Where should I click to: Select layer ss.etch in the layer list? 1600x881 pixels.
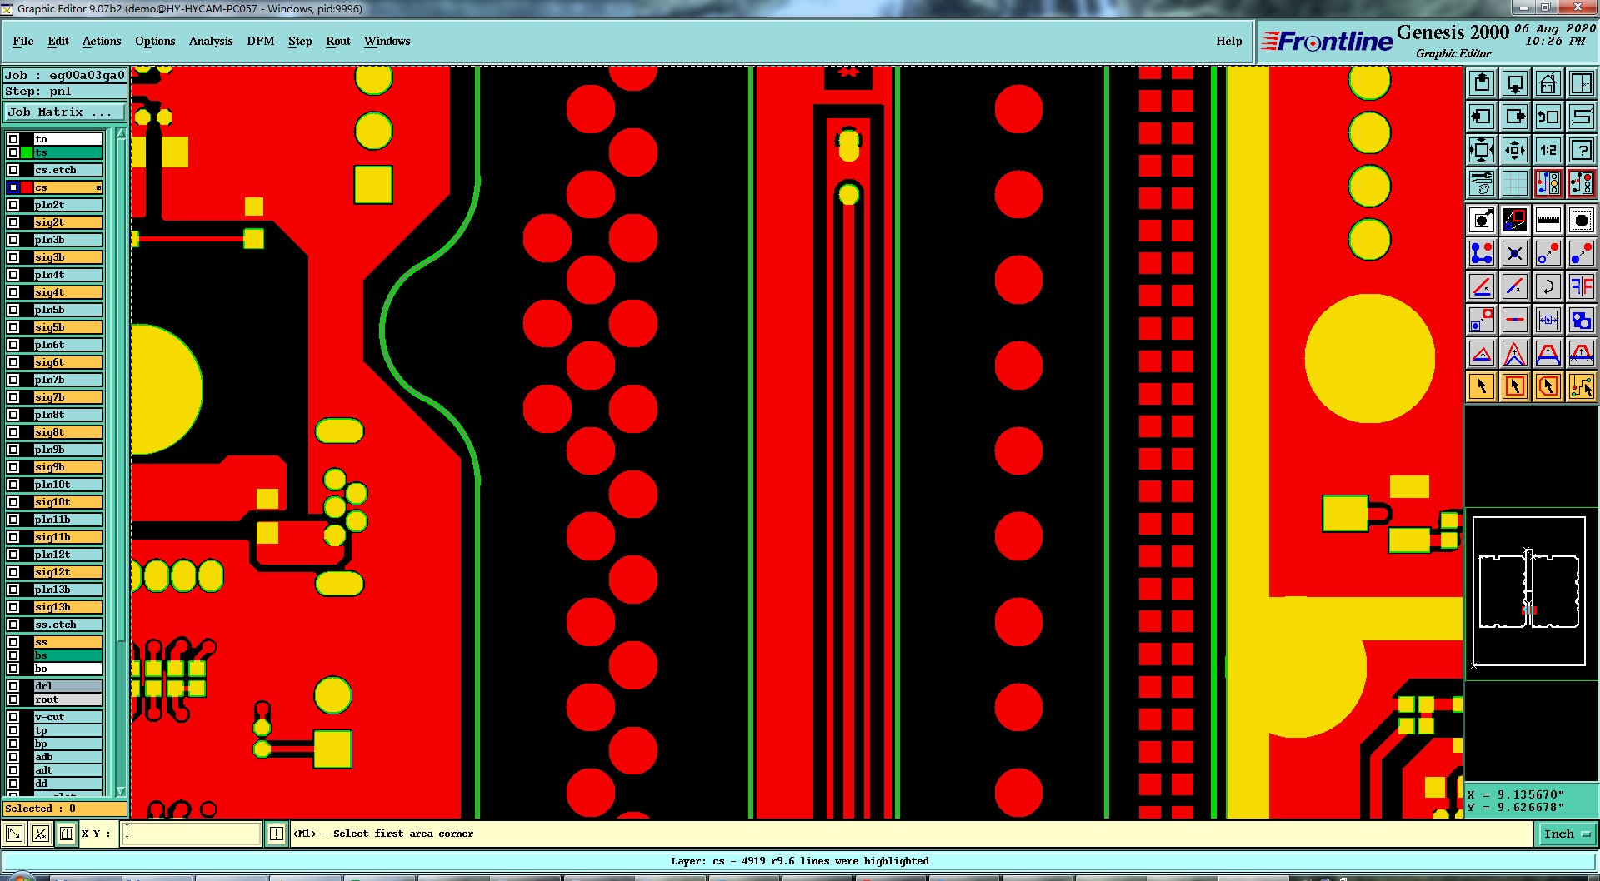tap(68, 625)
